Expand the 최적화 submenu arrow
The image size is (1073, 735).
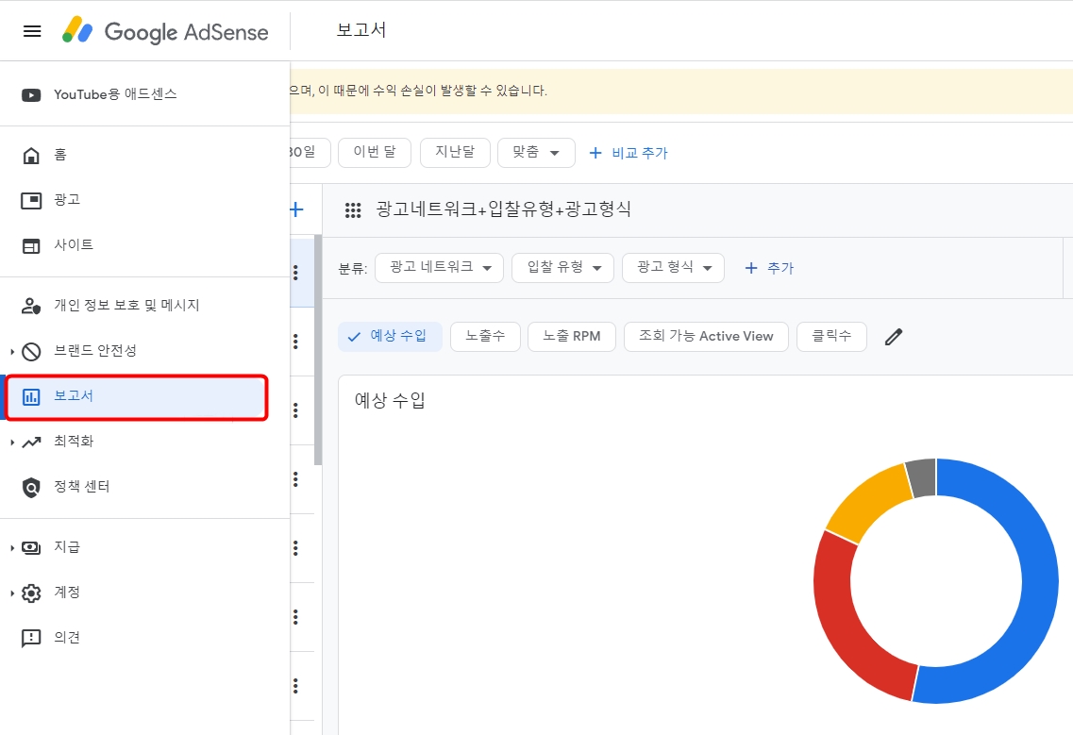coord(12,443)
